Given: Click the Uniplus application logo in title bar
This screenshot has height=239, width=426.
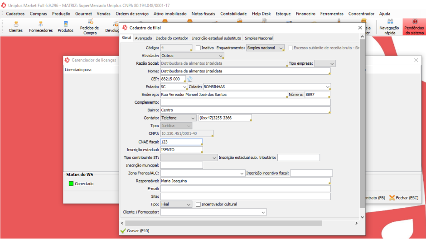Looking at the screenshot, I should [x=4, y=5].
